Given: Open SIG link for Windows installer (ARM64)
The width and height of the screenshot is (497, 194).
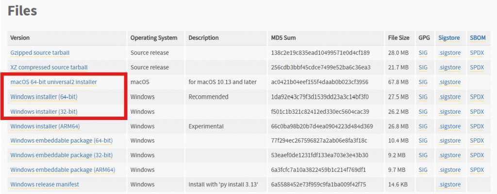Looking at the screenshot, I should [x=423, y=126].
